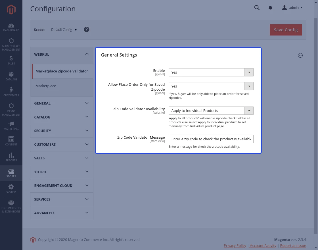Viewport: 318px width, 250px height.
Task: Open the notifications bell
Action: [x=270, y=8]
